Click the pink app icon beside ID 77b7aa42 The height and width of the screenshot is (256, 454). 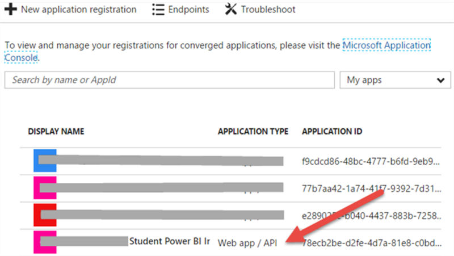tap(45, 188)
